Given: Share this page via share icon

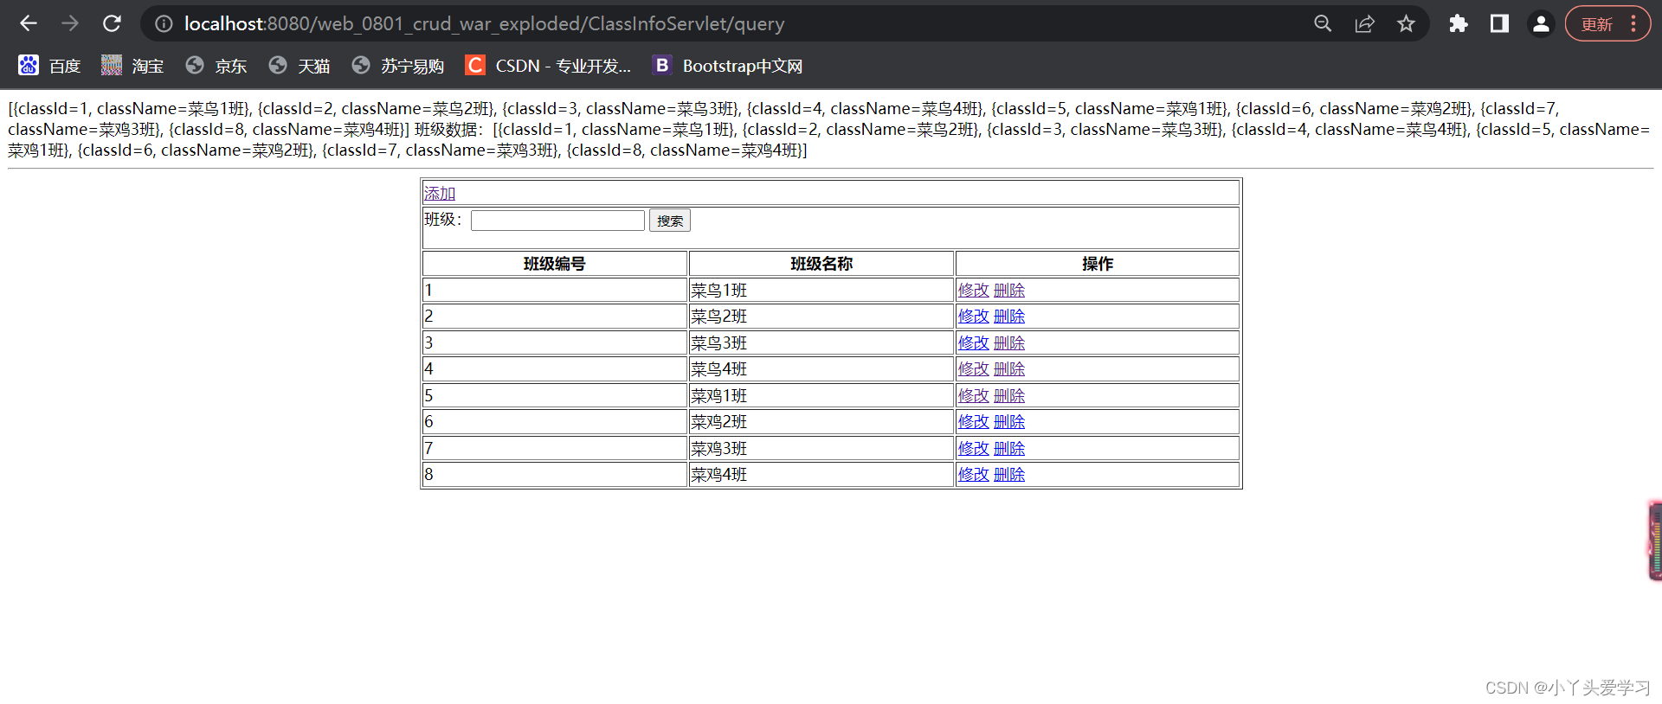Looking at the screenshot, I should 1364,23.
